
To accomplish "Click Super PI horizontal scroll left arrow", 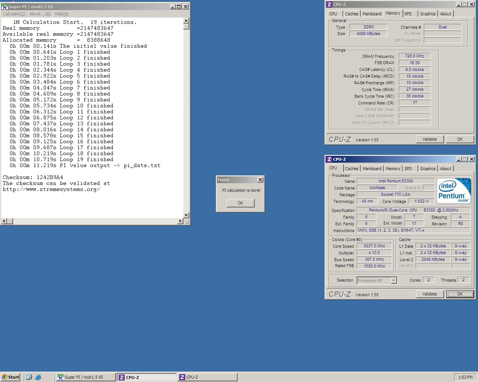I will 4,221.
